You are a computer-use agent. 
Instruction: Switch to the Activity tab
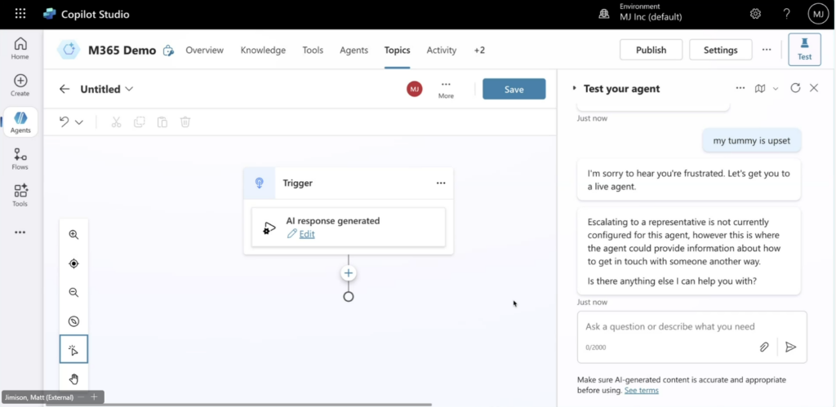coord(442,50)
